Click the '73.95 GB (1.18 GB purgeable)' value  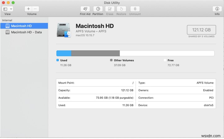pyautogui.click(x=115, y=98)
